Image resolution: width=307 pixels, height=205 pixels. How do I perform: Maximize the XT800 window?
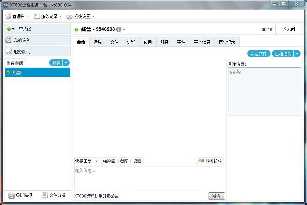(284, 4)
